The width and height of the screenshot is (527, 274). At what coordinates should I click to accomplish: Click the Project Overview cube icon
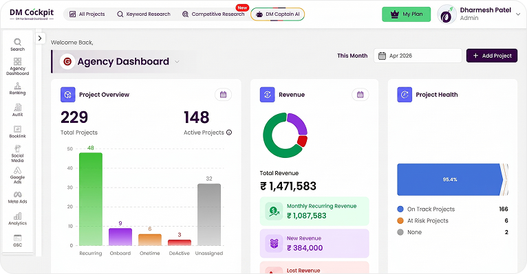point(68,95)
